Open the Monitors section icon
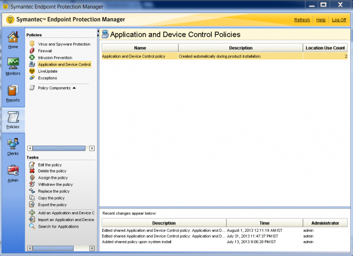The width and height of the screenshot is (353, 256). (x=13, y=63)
